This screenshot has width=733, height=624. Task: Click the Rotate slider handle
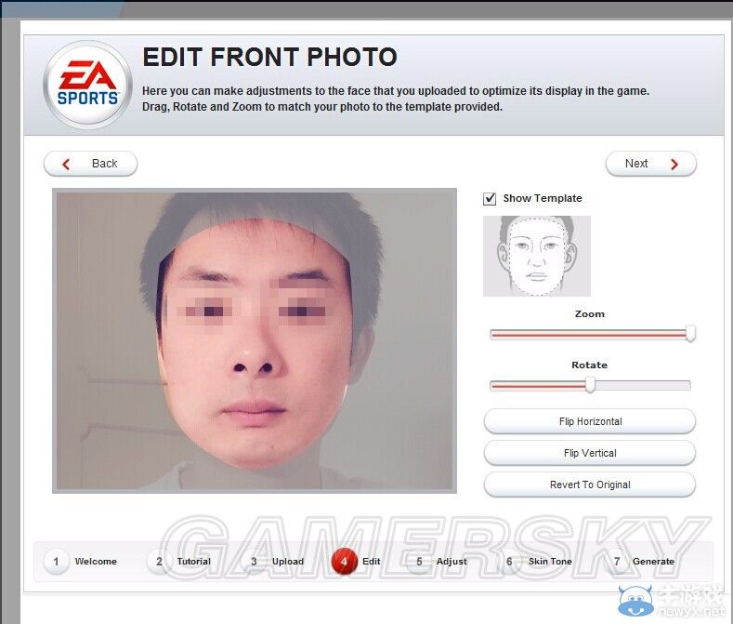tap(591, 384)
